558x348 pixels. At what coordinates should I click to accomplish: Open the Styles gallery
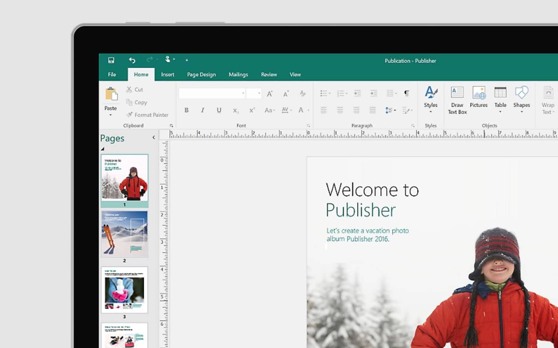pyautogui.click(x=431, y=100)
